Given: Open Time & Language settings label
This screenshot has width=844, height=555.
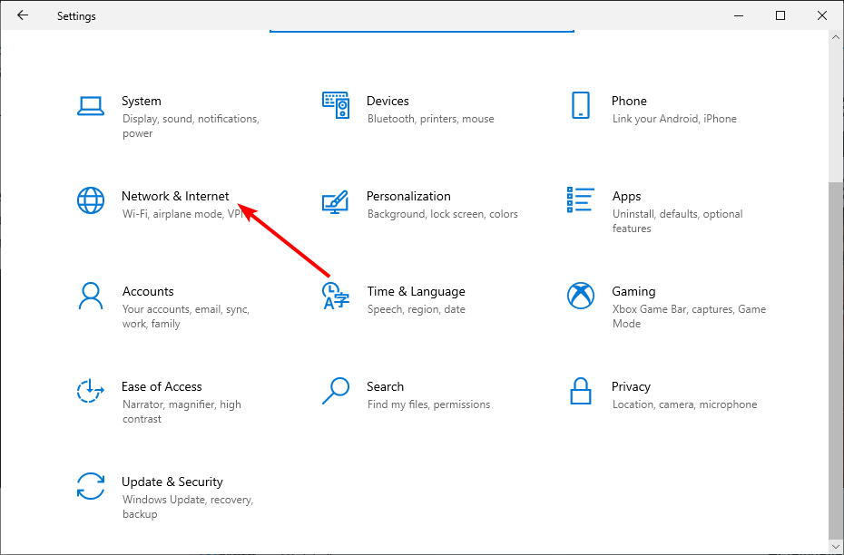Looking at the screenshot, I should click(416, 291).
